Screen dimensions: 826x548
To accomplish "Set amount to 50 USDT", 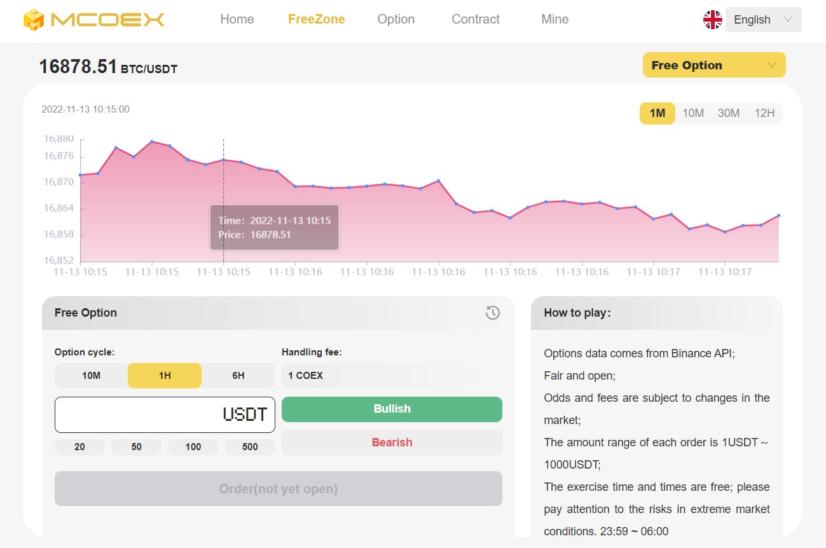I will 137,447.
